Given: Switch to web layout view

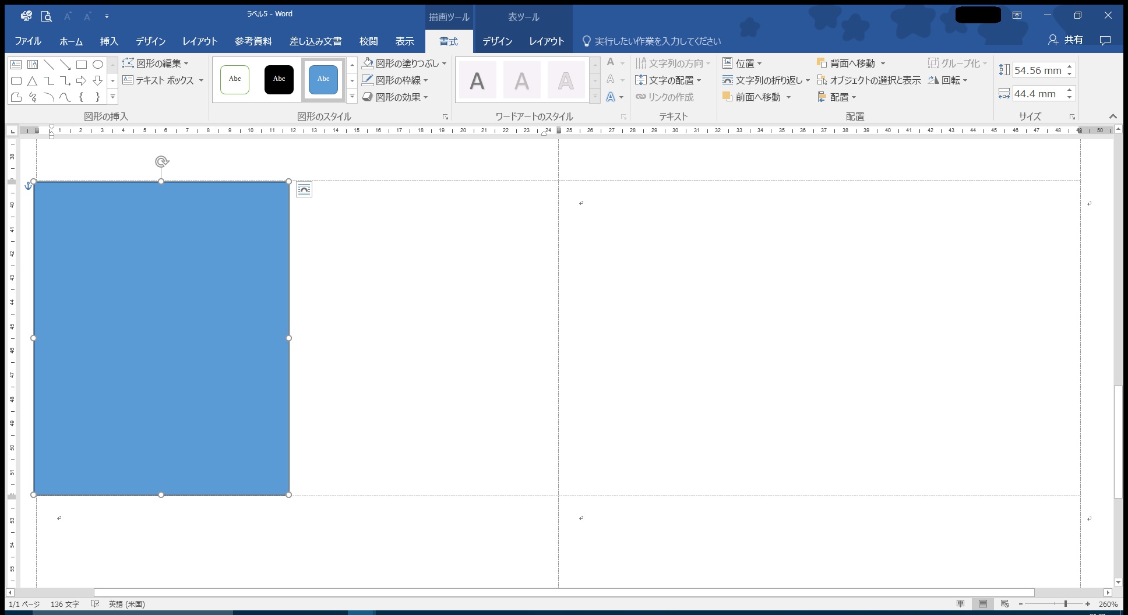Looking at the screenshot, I should [1004, 604].
